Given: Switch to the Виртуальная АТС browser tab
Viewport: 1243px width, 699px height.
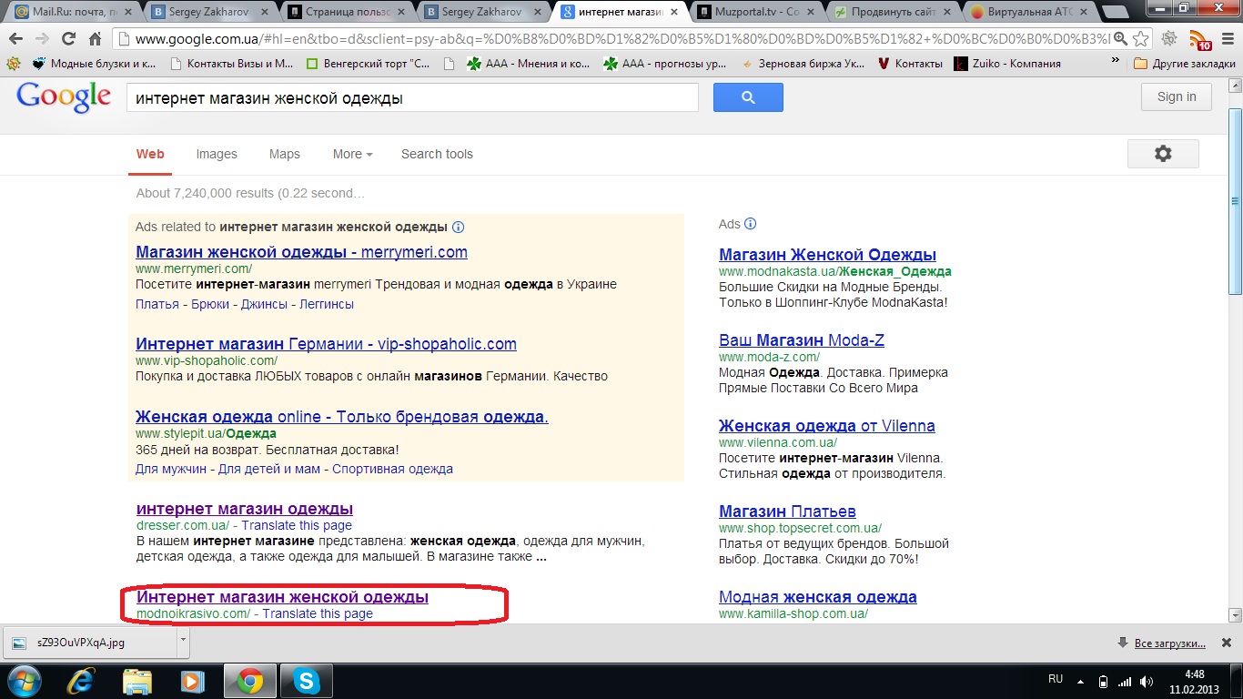Looking at the screenshot, I should [1028, 12].
